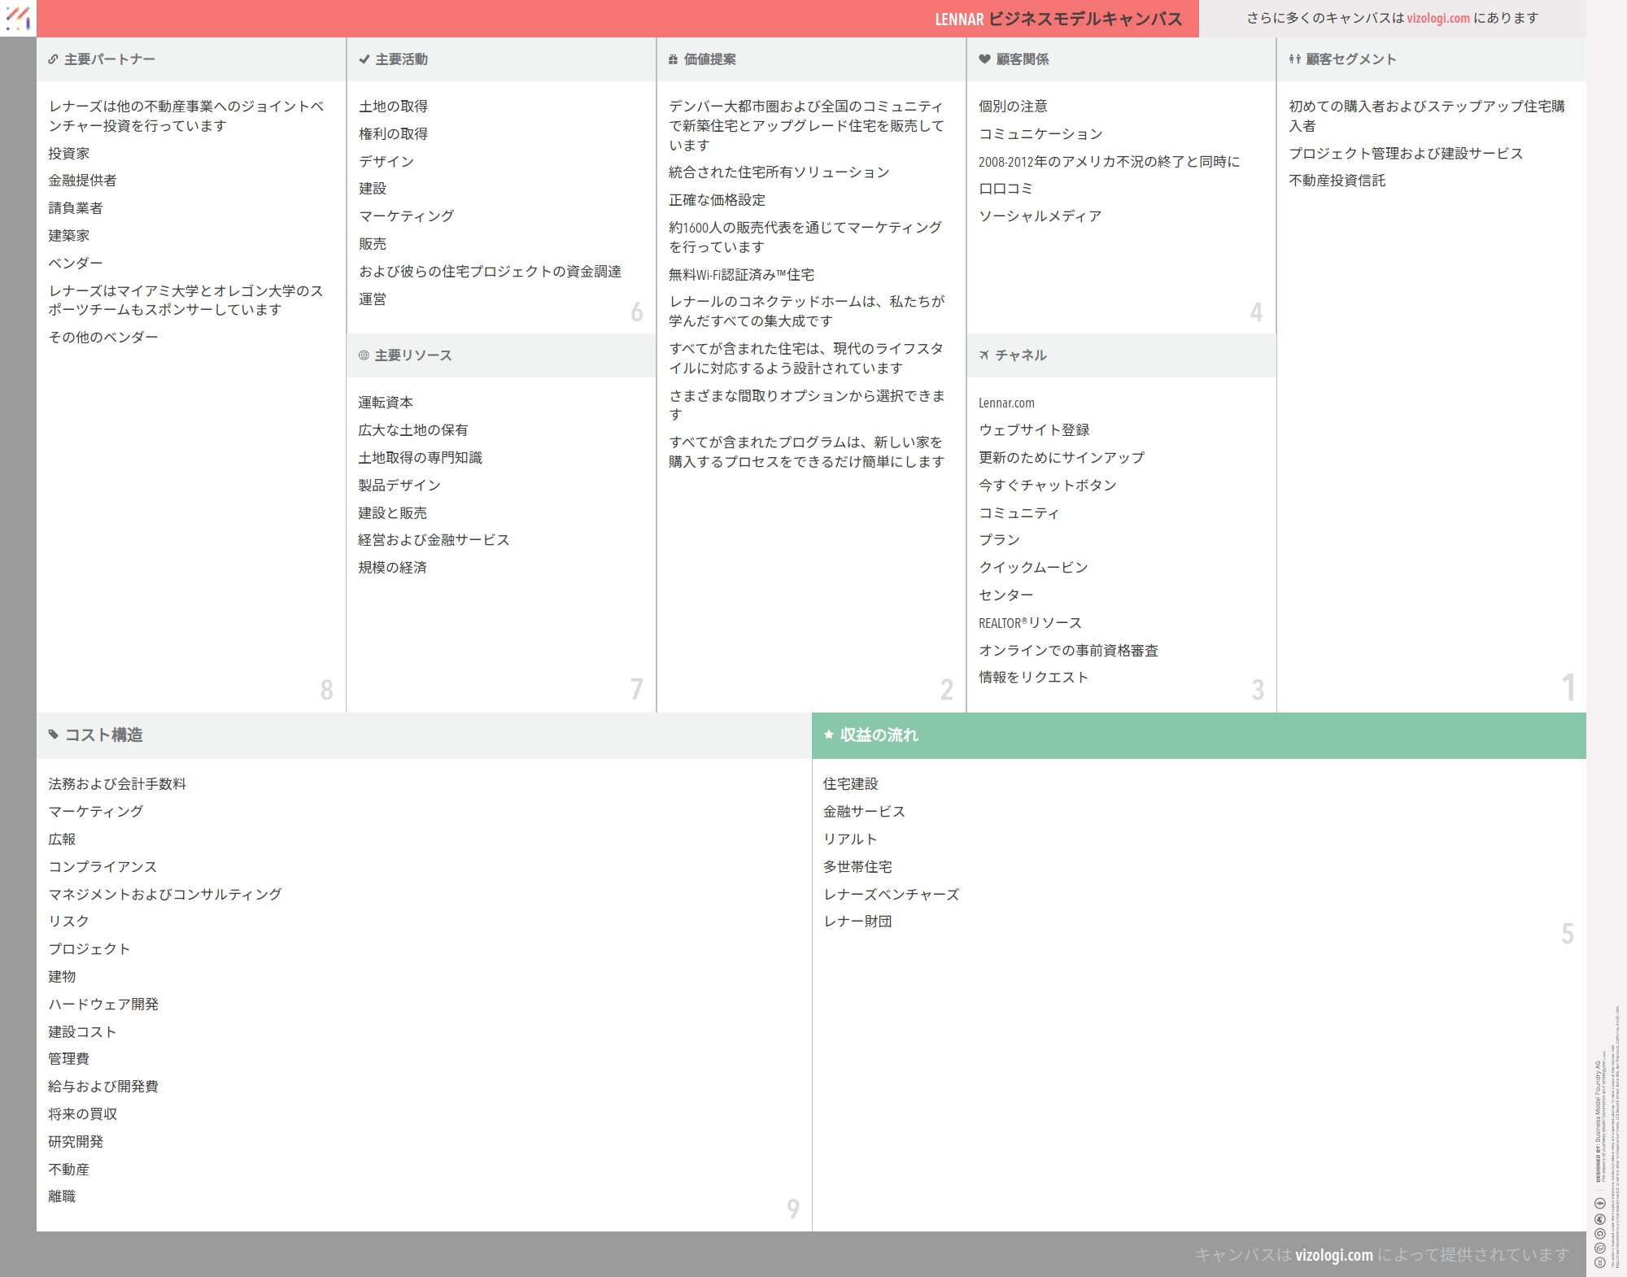Click the heart icon beside 顧客関係
Image resolution: width=1627 pixels, height=1277 pixels.
click(x=984, y=59)
